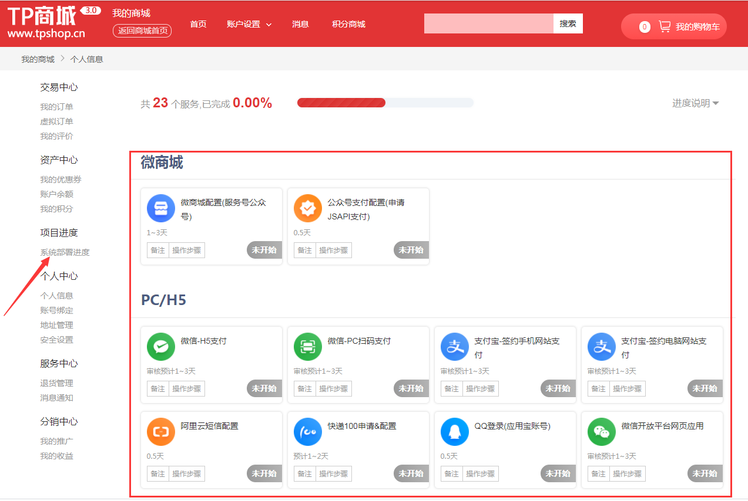
Task: Click the orange 阿里云短信配置 icon
Action: click(x=161, y=432)
